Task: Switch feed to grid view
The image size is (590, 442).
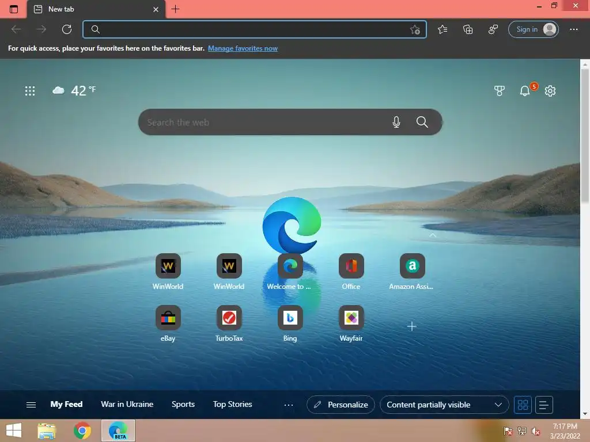Action: (x=523, y=405)
